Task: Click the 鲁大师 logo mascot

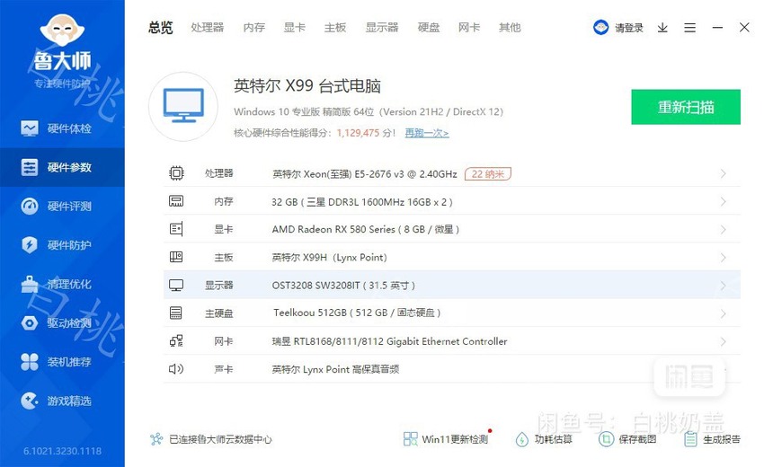Action: (62, 31)
